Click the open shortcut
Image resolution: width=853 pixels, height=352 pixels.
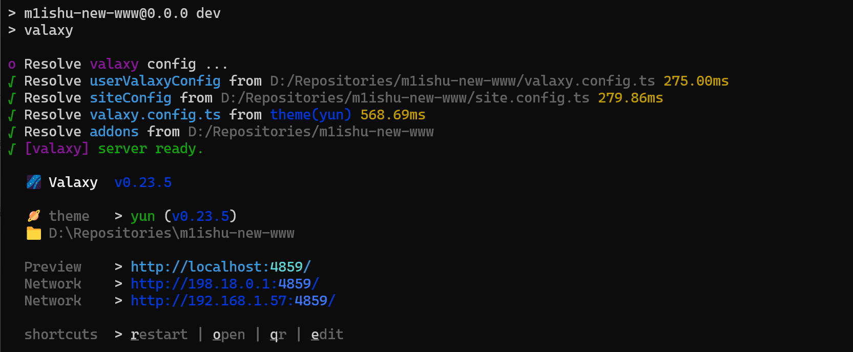coord(229,335)
